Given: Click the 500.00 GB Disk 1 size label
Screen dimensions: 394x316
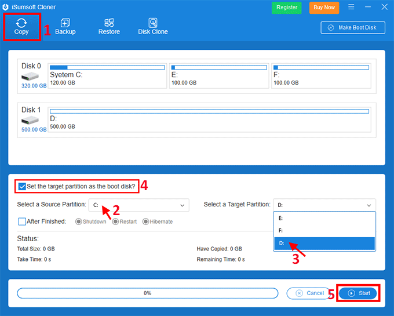Looking at the screenshot, I should pos(34,129).
